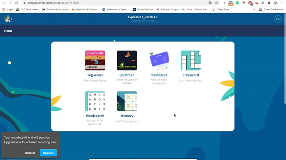Bookmark this page with the star icon
Screen dimensions: 286x160
pyautogui.click(x=216, y=3)
